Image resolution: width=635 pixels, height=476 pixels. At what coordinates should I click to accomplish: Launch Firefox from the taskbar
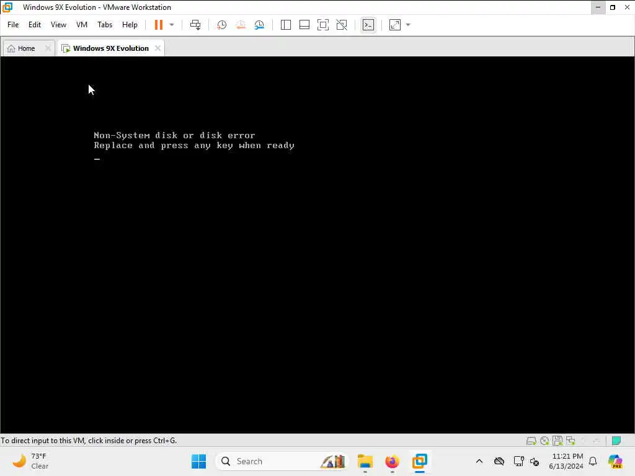(392, 461)
